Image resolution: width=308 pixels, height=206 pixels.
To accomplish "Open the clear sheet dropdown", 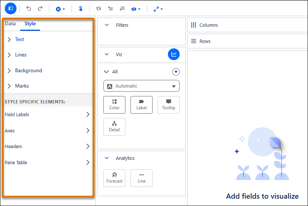I will [x=60, y=9].
